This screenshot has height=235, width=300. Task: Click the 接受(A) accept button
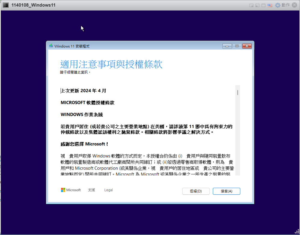(226, 191)
